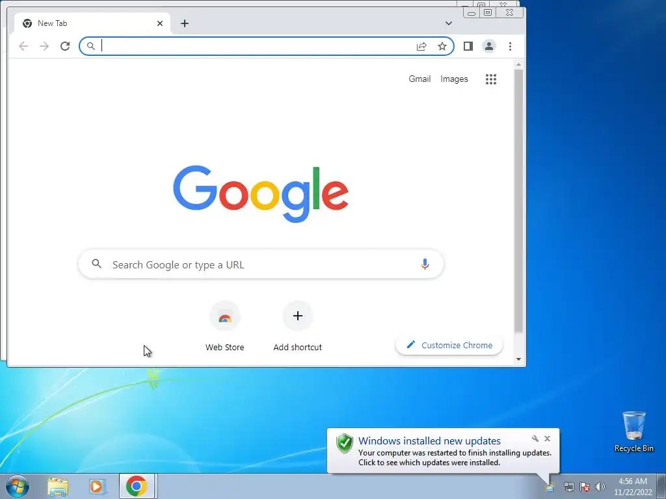
Task: Close the Windows updates notification balloon
Action: pos(547,439)
